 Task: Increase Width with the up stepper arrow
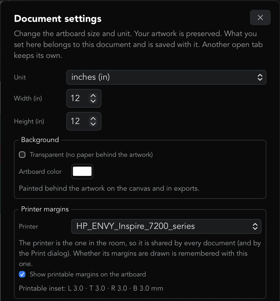93,96
